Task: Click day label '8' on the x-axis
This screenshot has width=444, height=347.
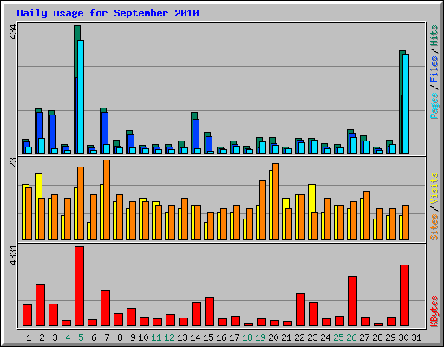Action: 120,337
